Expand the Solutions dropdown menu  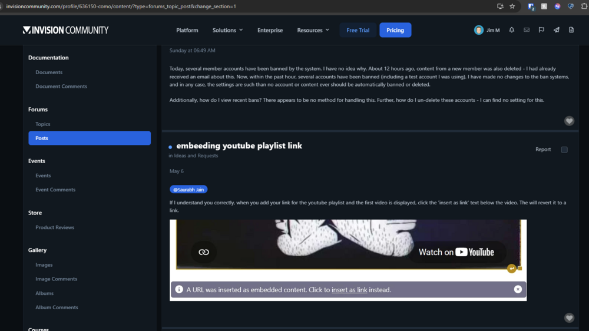pos(227,30)
